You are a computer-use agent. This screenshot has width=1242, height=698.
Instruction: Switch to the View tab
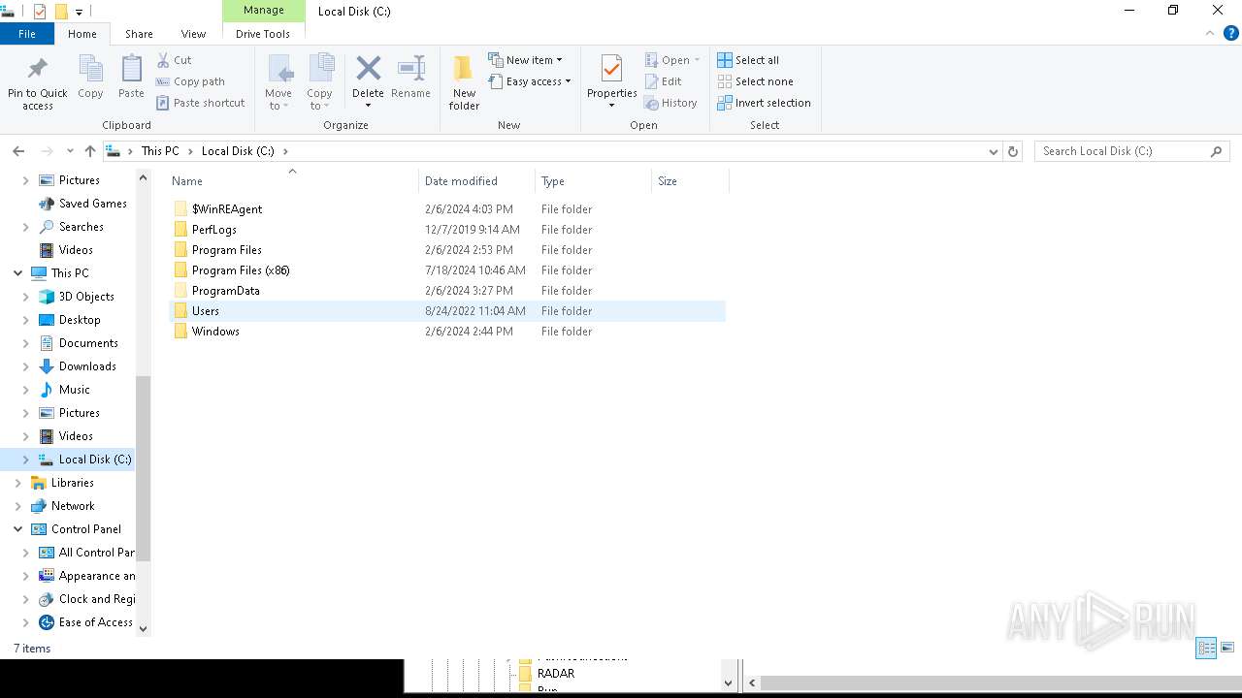click(x=193, y=34)
